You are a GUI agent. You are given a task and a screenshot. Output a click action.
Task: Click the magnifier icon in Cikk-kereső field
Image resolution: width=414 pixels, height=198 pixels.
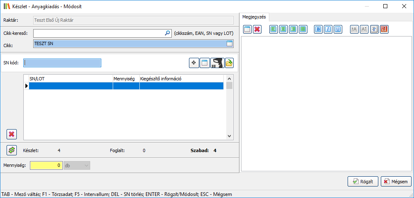[167, 33]
